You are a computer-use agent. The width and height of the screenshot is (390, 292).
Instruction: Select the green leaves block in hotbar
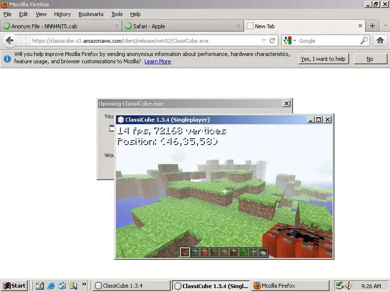click(244, 253)
